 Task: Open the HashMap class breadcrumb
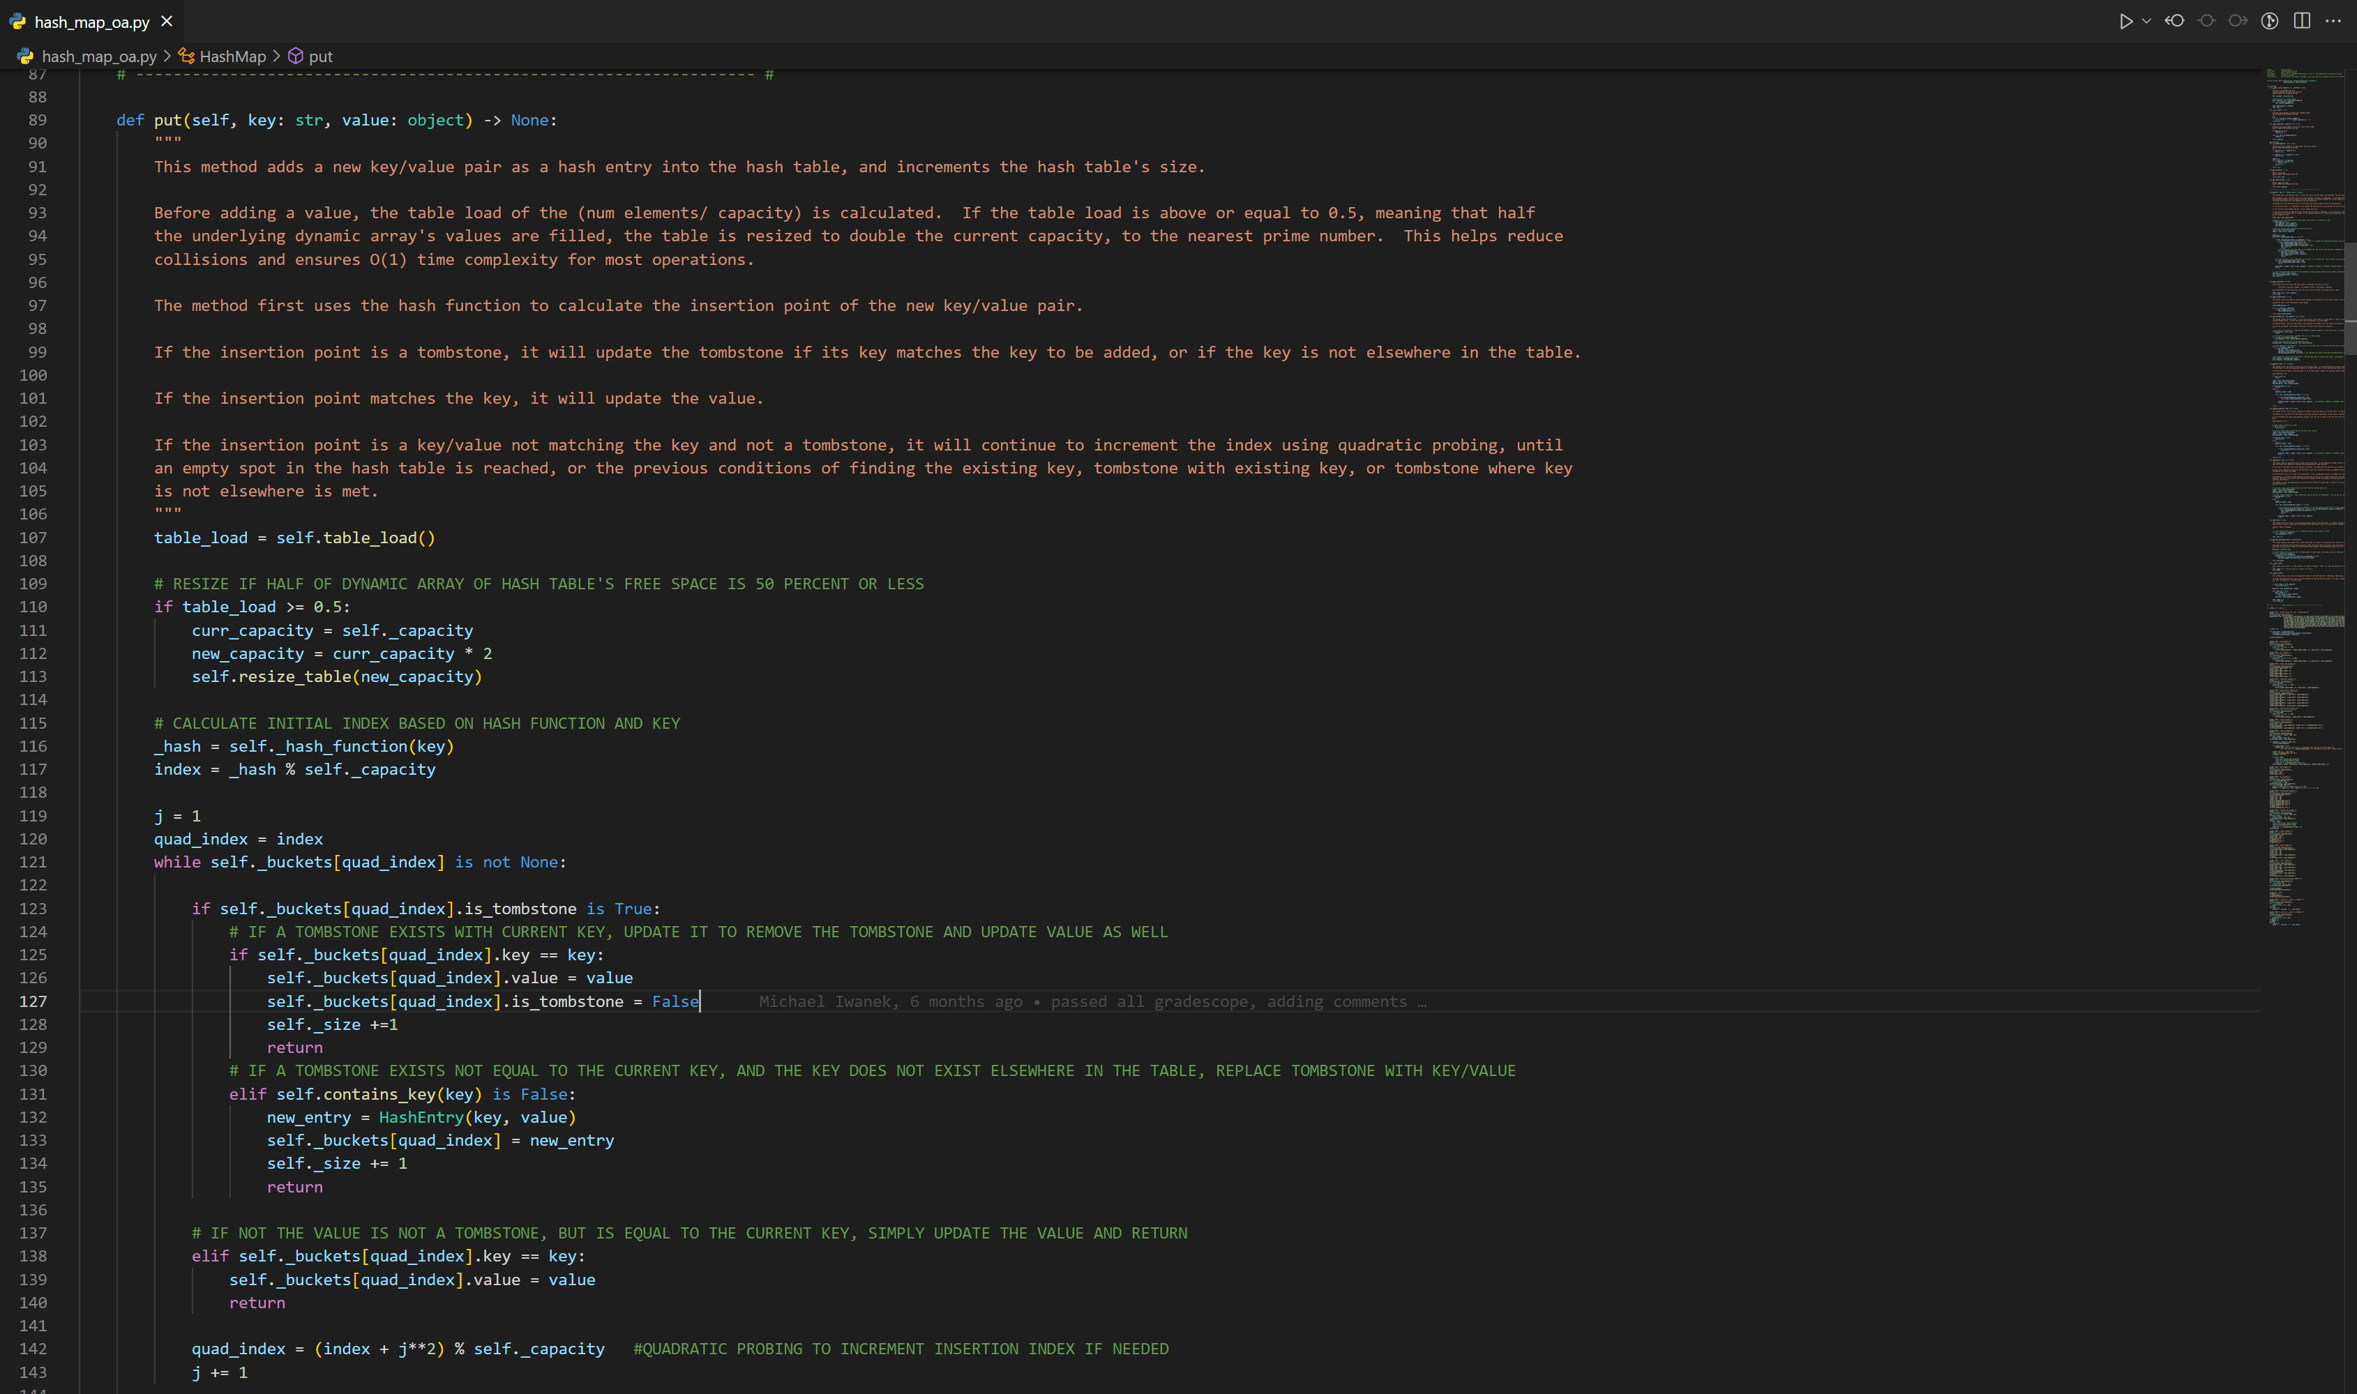tap(232, 56)
